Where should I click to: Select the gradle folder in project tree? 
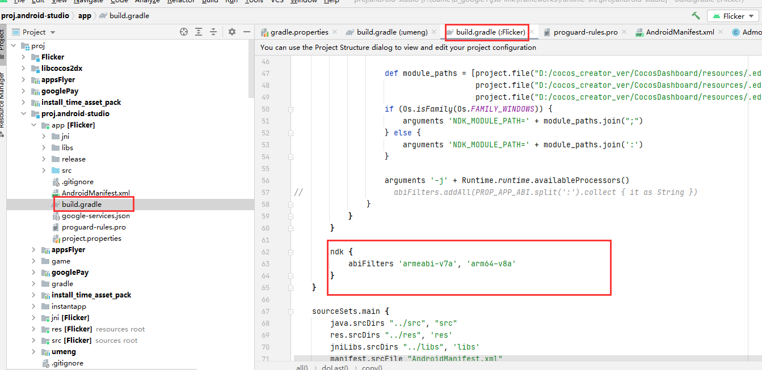[x=62, y=284]
